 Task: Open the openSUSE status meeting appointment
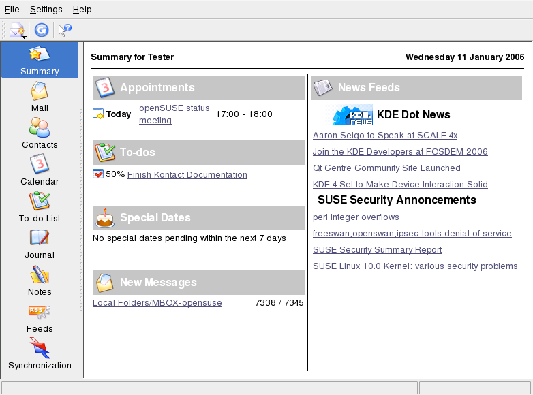click(175, 114)
